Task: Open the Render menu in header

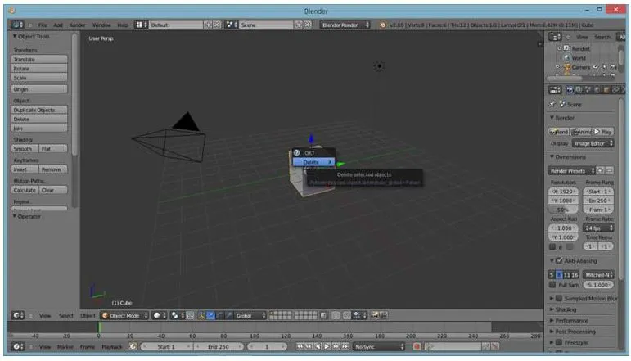Action: pos(77,25)
